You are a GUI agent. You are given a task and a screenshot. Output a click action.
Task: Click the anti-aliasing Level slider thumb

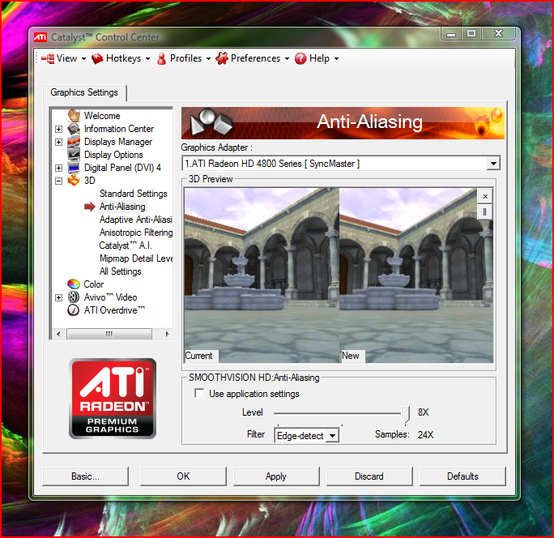406,414
